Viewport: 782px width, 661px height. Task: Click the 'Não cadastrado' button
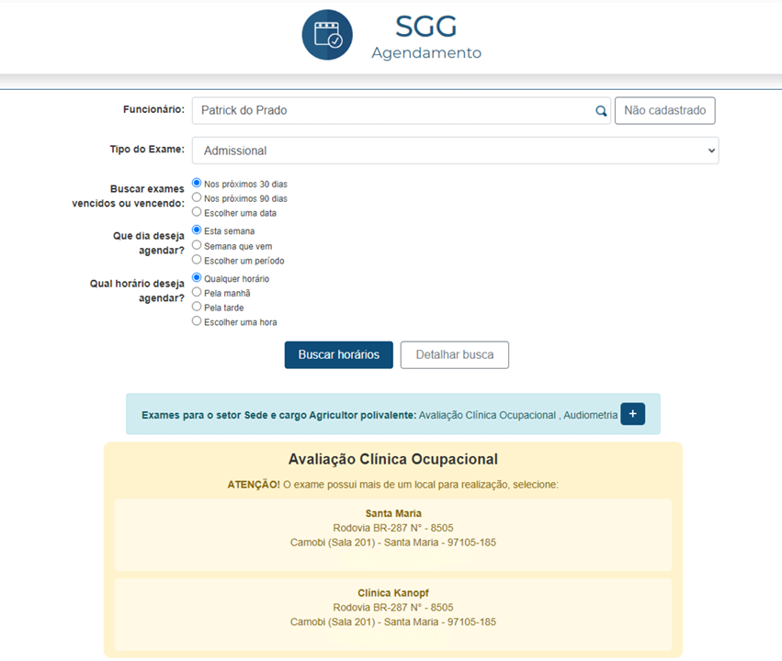[664, 111]
